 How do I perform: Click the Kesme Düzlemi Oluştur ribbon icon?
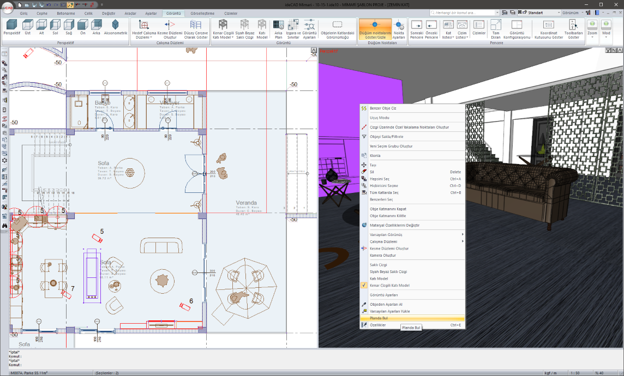170,28
